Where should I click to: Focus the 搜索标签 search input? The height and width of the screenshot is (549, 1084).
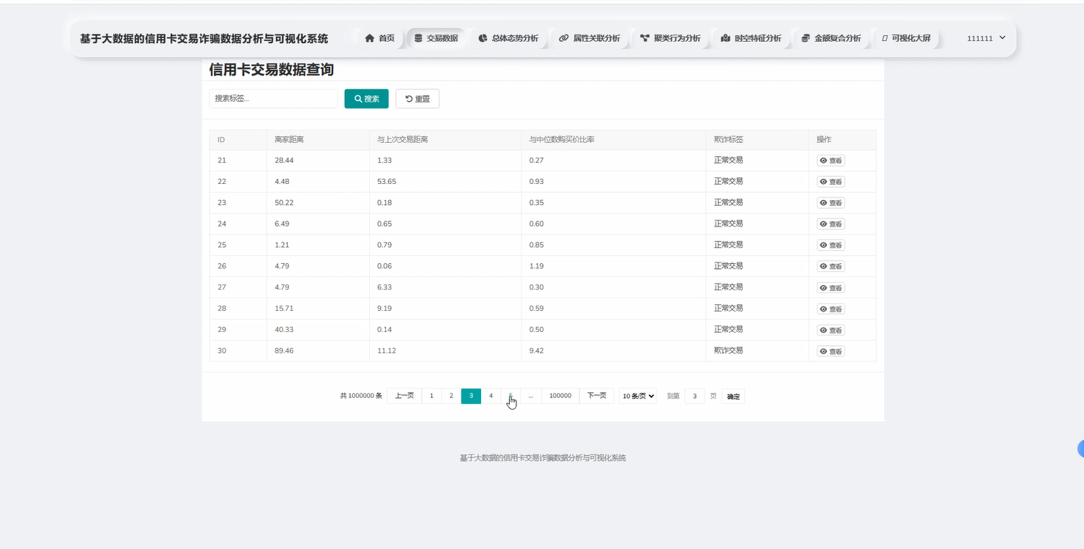tap(273, 99)
